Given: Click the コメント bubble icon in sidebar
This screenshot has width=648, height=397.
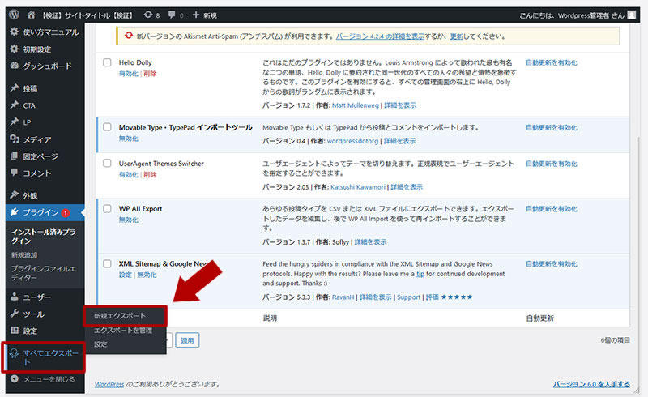Looking at the screenshot, I should (x=15, y=173).
